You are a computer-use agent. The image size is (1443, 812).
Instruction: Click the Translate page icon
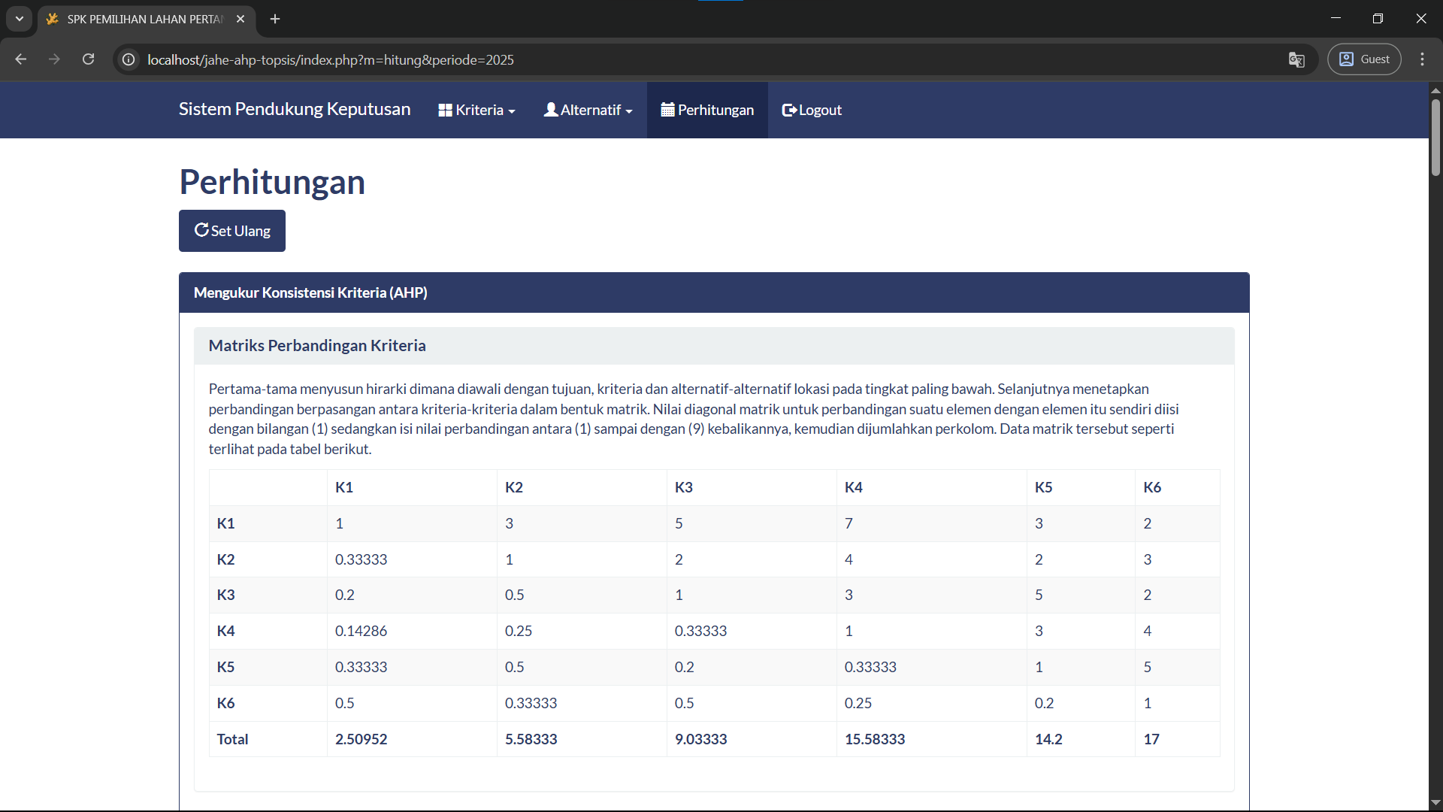coord(1296,59)
